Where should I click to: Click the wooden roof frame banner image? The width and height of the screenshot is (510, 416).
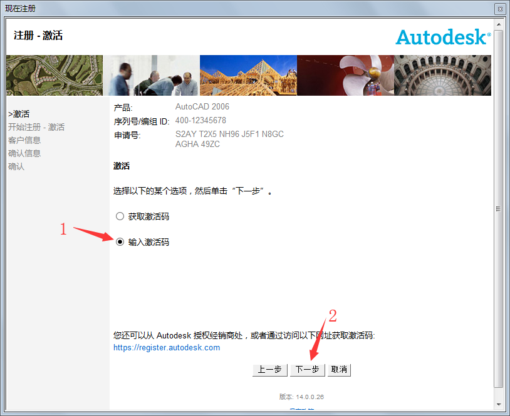pyautogui.click(x=248, y=75)
